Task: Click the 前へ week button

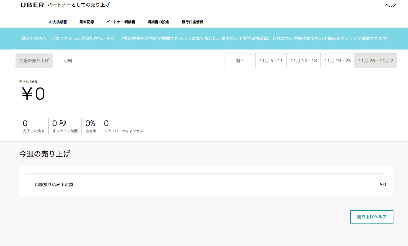Action: 240,61
